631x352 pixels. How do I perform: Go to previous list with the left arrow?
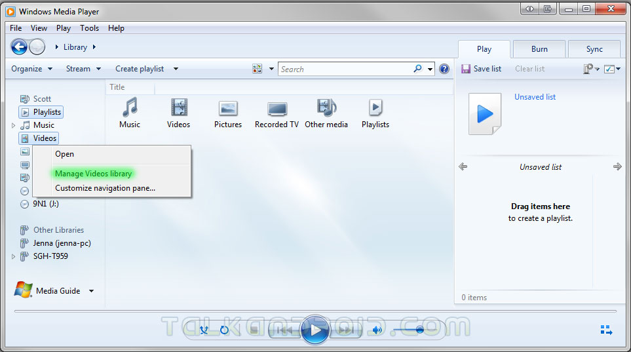click(x=463, y=166)
